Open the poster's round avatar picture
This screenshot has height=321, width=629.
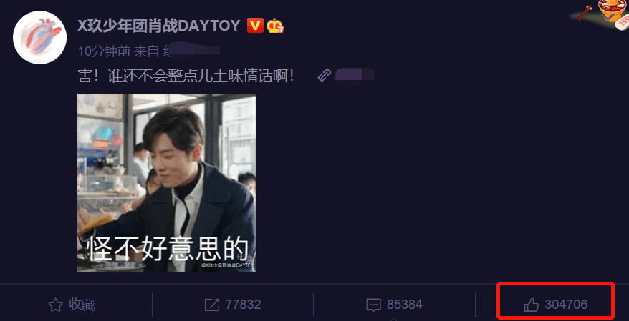pyautogui.click(x=39, y=37)
